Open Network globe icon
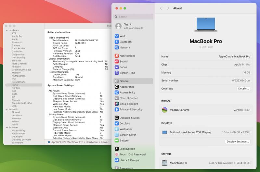Image resolution: width=260 pixels, height=172 pixels. 117,47
